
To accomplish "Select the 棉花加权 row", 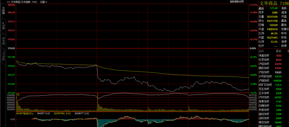I will [274, 122].
